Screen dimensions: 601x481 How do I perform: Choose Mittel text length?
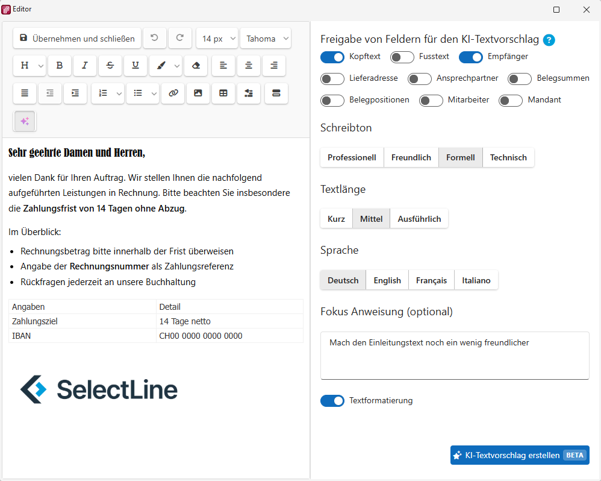371,219
